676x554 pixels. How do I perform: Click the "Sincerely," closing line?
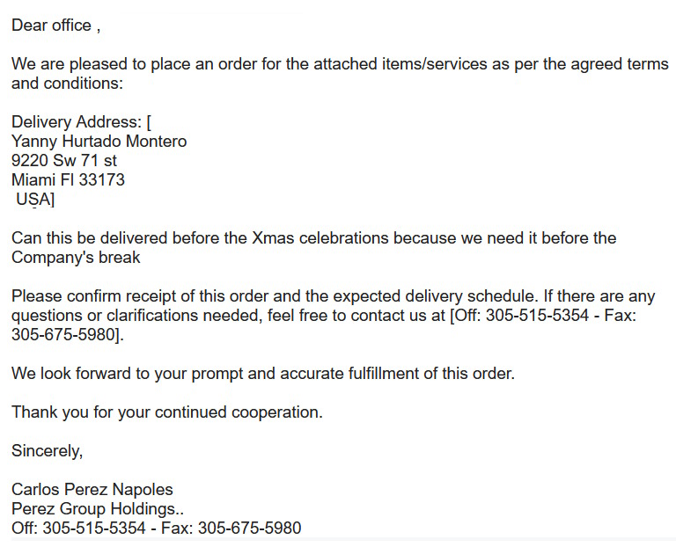click(x=48, y=451)
